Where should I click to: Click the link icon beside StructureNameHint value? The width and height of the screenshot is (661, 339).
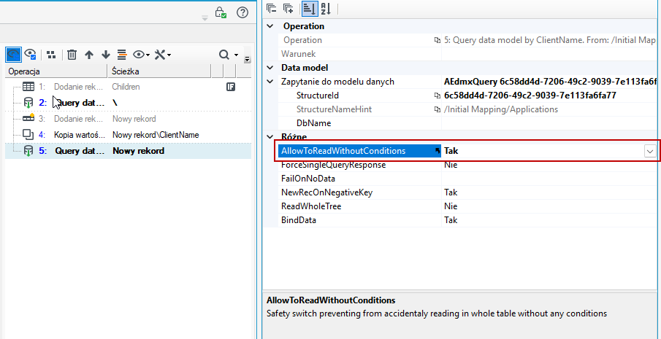coord(438,110)
